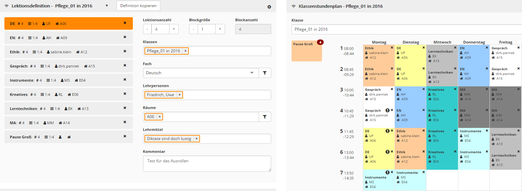
Task: Click the period 1 time 08:00 label
Action: [349, 48]
